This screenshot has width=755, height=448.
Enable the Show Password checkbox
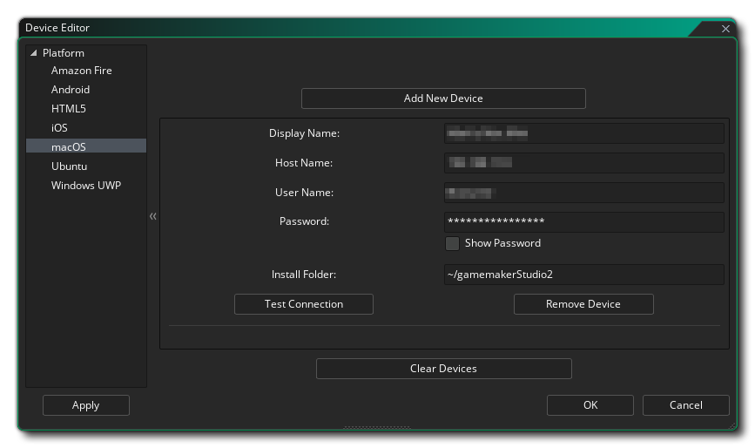[452, 243]
